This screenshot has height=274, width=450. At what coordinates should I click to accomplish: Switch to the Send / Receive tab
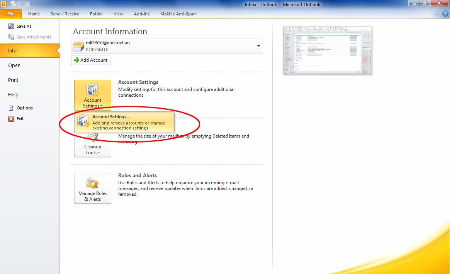coord(65,14)
